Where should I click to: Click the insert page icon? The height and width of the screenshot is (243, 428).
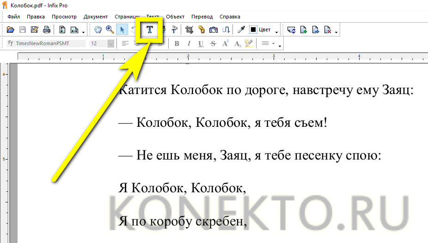point(304,30)
